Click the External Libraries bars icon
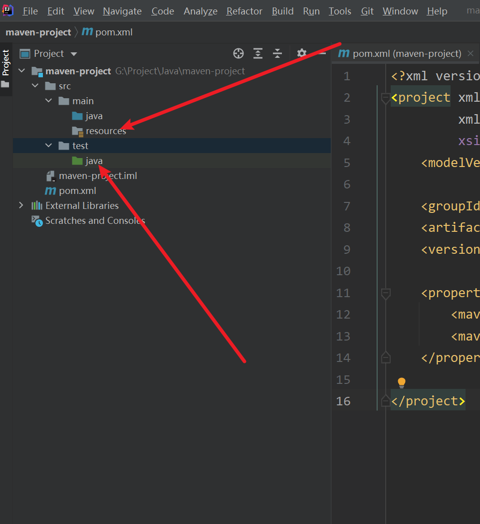Viewport: 480px width, 524px height. click(x=37, y=205)
